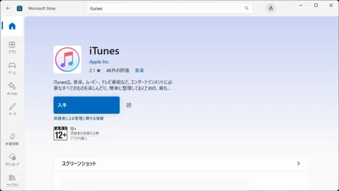Click the 2.1 star rating
Image resolution: width=339 pixels, height=191 pixels.
coord(95,70)
